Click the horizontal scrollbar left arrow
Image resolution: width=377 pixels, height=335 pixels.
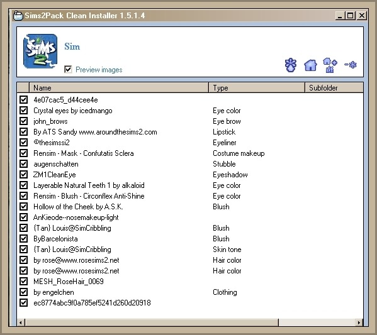[x=21, y=322]
